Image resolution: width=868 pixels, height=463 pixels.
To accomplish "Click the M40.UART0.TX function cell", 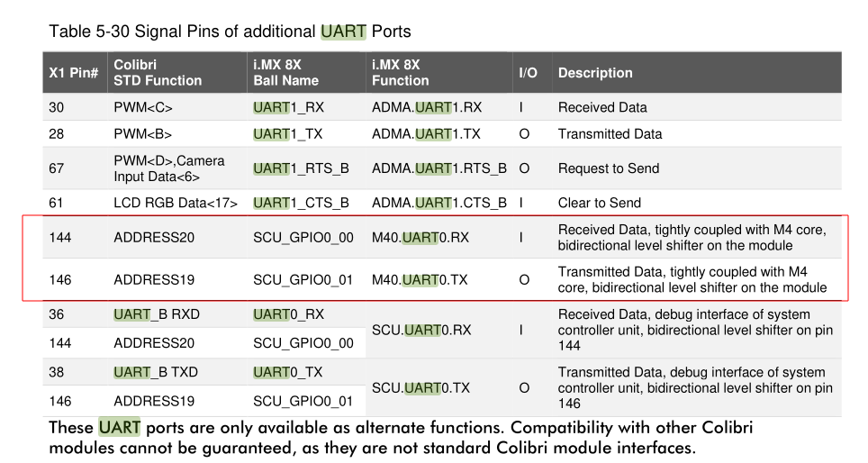I will 420,280.
